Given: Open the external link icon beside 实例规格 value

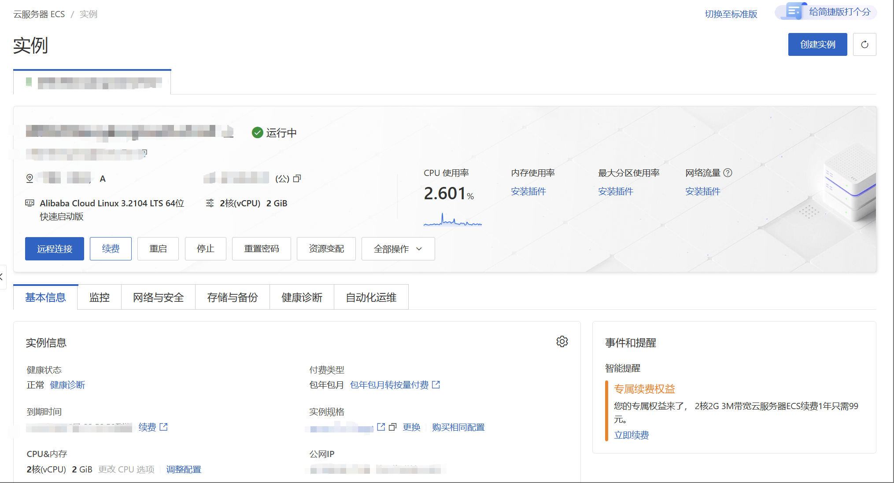Looking at the screenshot, I should (381, 427).
